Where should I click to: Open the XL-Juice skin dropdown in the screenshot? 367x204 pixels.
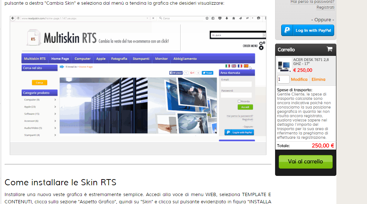238,35
